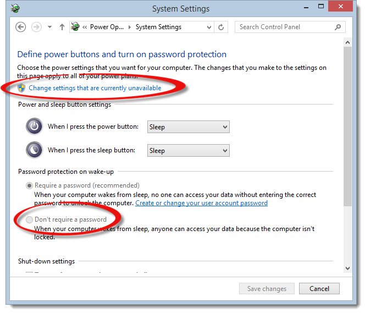Click 'Power and sleep button settings' heading

[64, 105]
